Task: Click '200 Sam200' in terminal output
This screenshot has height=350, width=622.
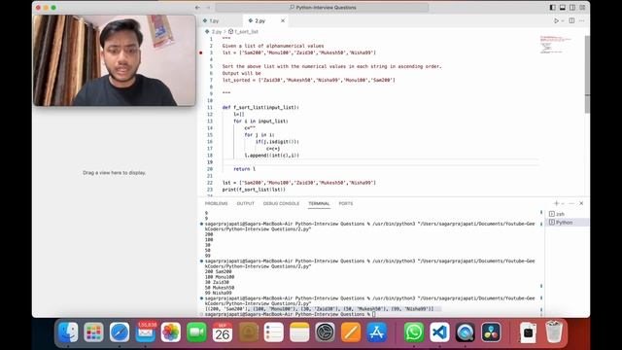Action: coord(218,272)
